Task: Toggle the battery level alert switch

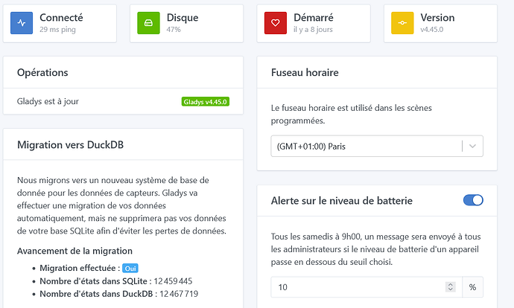Action: [x=473, y=200]
